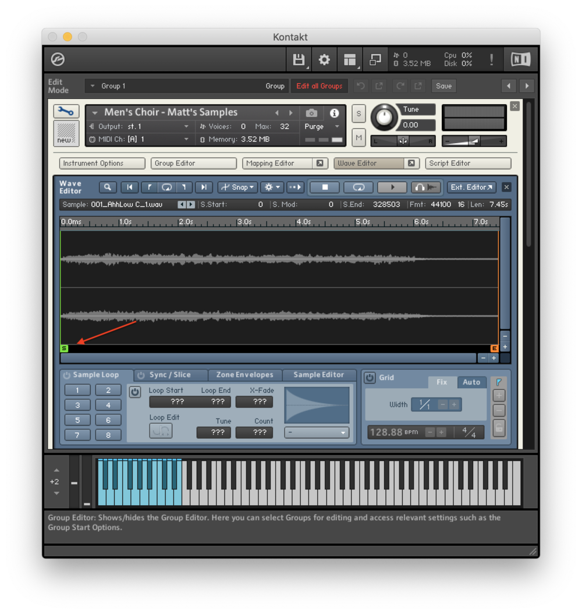Switch to the Sample Loop tab
The image size is (582, 614).
(x=96, y=375)
